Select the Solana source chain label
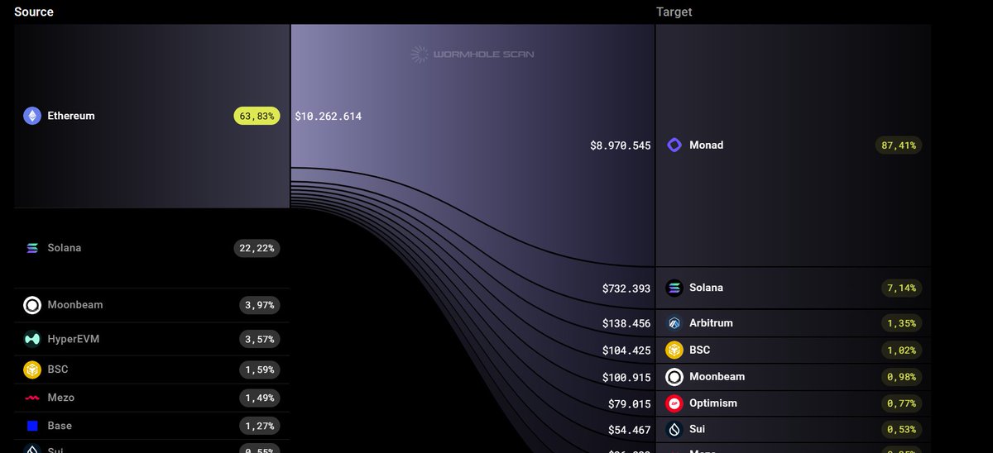The image size is (993, 453). [65, 248]
